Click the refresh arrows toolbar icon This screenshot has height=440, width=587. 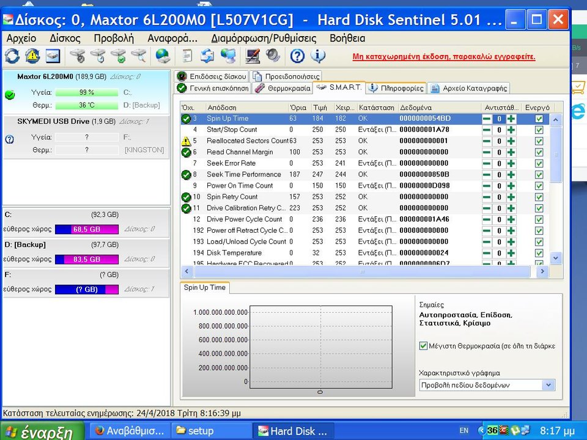point(12,56)
